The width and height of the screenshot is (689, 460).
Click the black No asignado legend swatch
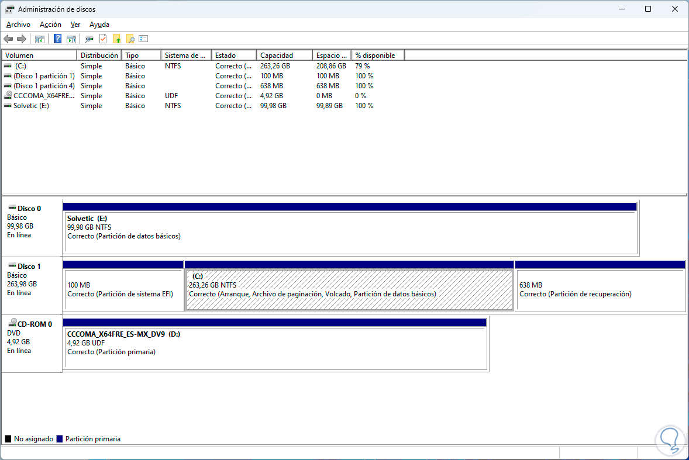8,439
